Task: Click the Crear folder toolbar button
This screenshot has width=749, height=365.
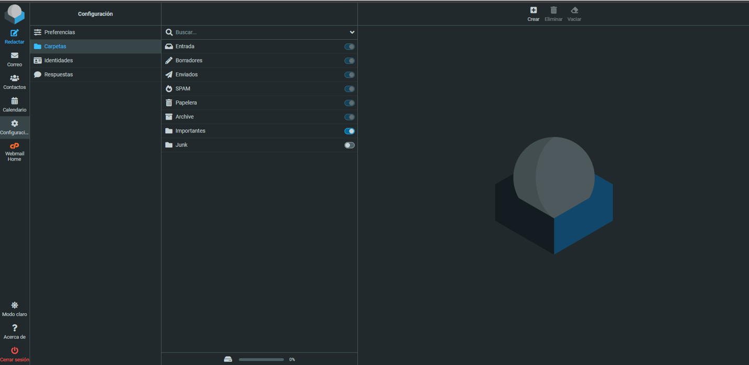Action: point(533,14)
